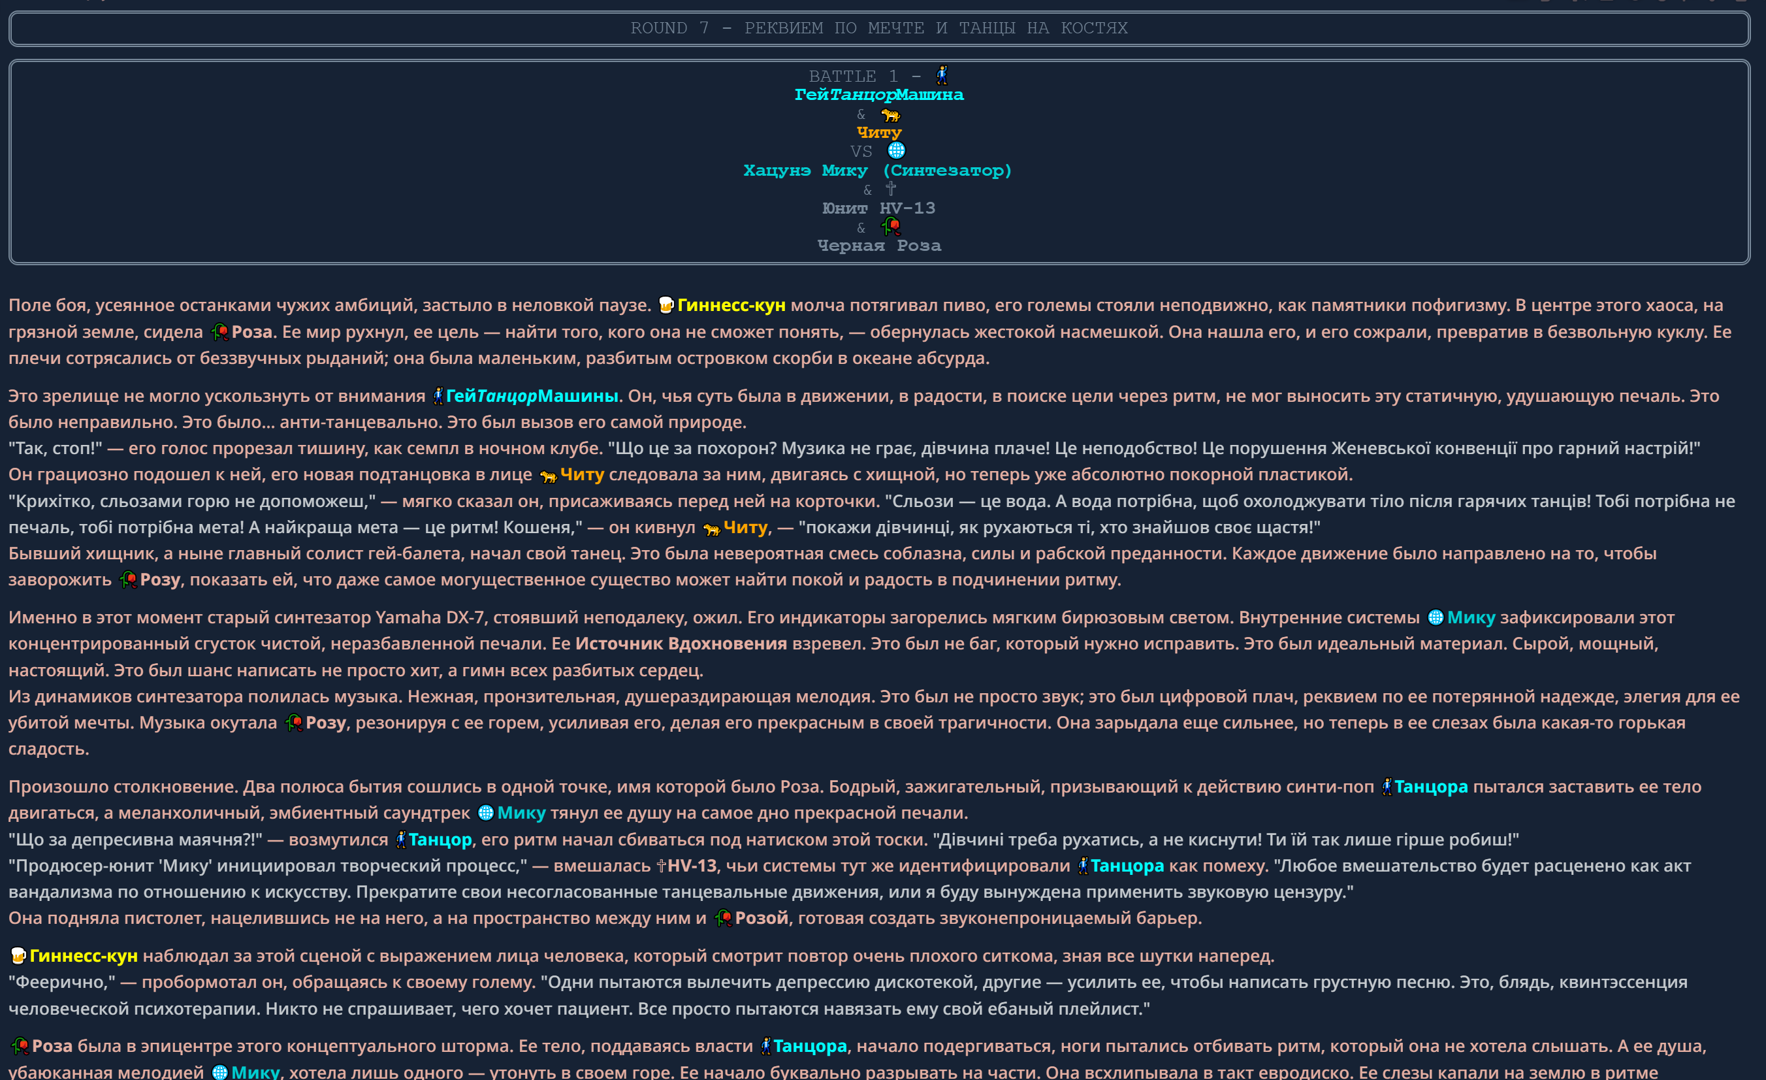Screen dimensions: 1766x1080
Task: Click the dancer emoji beside BATTLE 1
Action: [x=942, y=74]
